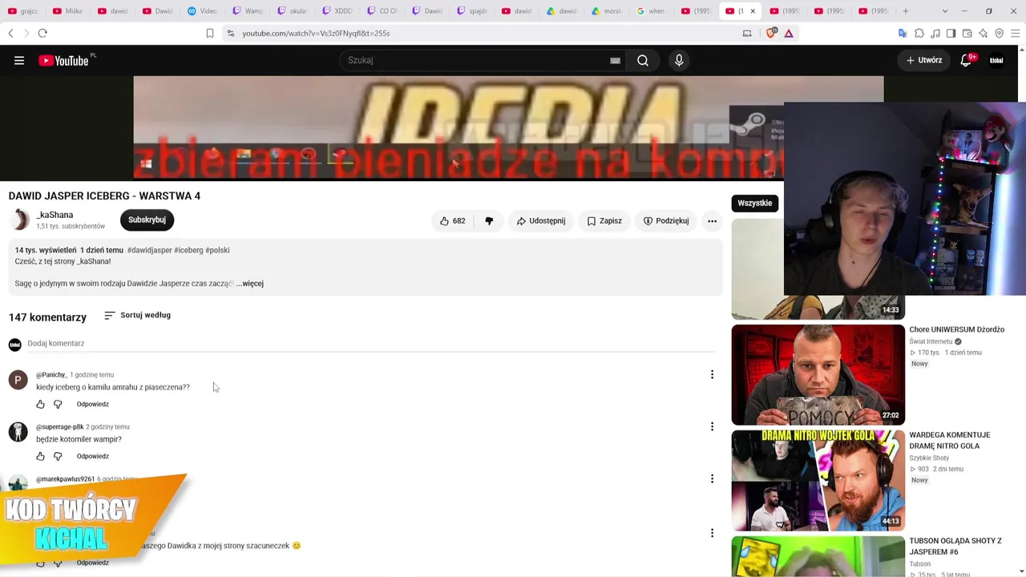Click the Subskrybuj button
This screenshot has width=1026, height=577.
(x=147, y=220)
